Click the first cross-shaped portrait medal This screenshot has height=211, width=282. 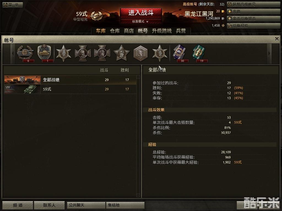click(83, 53)
